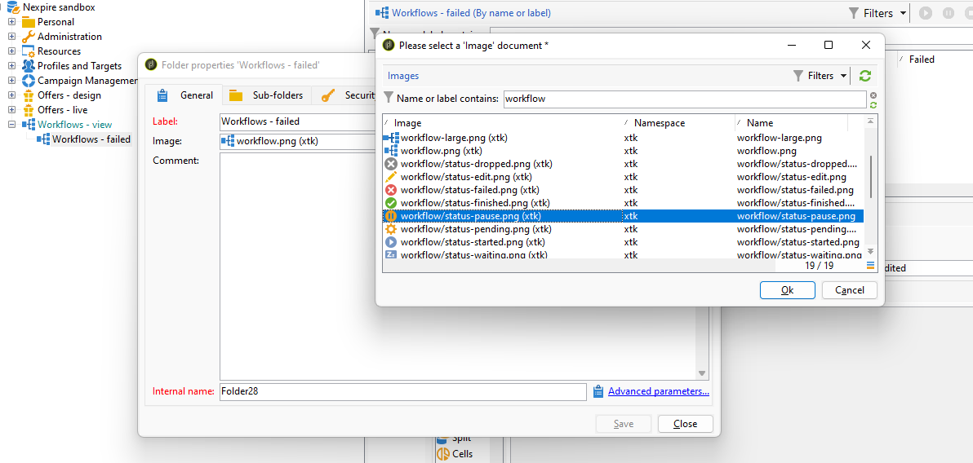Viewport: 973px width, 463px height.
Task: Select the status-waiting sleep icon
Action: click(x=391, y=254)
